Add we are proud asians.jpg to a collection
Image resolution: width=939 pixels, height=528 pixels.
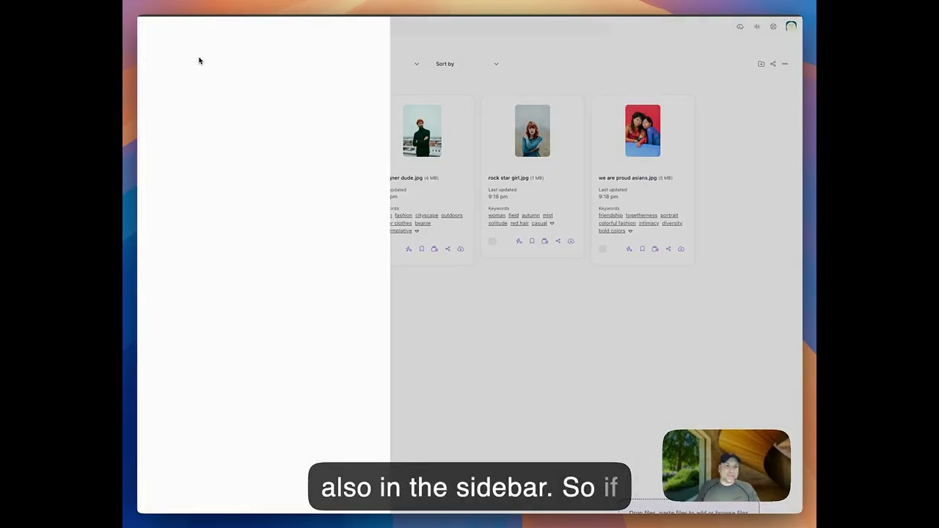(655, 249)
